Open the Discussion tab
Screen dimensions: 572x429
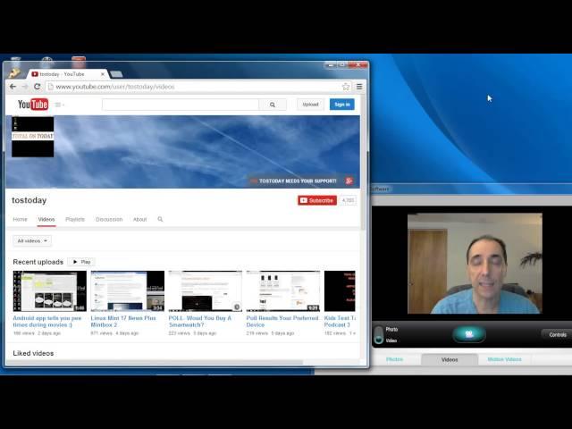[109, 219]
